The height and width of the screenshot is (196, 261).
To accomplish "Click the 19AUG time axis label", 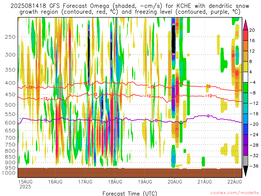I will click(x=145, y=182).
